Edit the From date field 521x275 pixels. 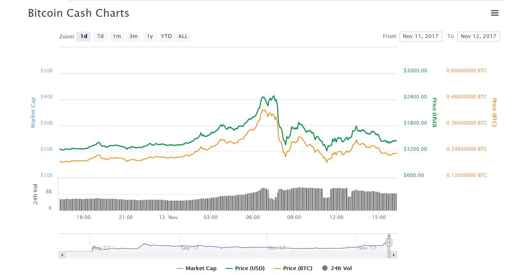420,36
